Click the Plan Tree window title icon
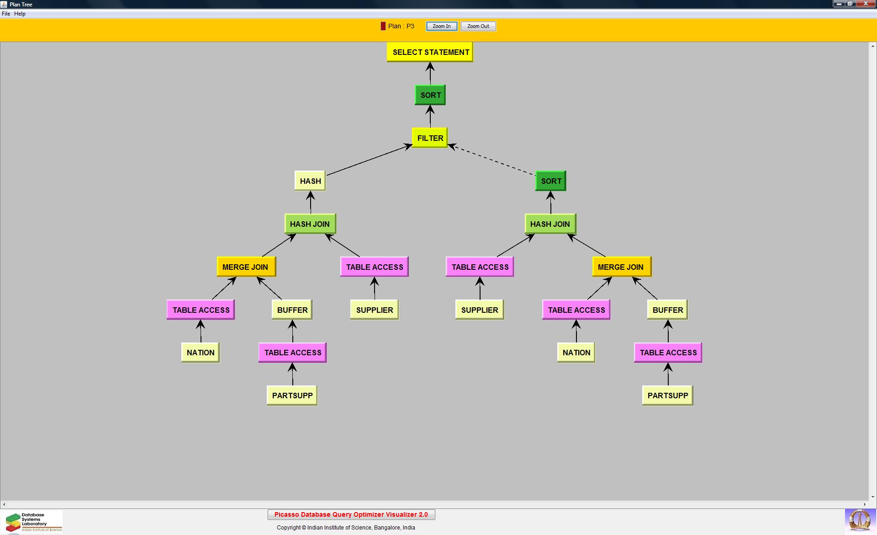This screenshot has height=535, width=877. click(4, 4)
